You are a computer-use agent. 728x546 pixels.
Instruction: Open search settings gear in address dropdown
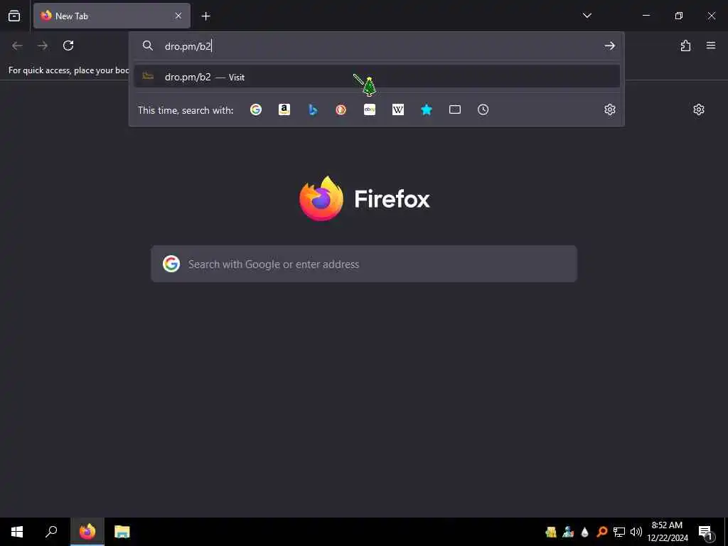(609, 109)
